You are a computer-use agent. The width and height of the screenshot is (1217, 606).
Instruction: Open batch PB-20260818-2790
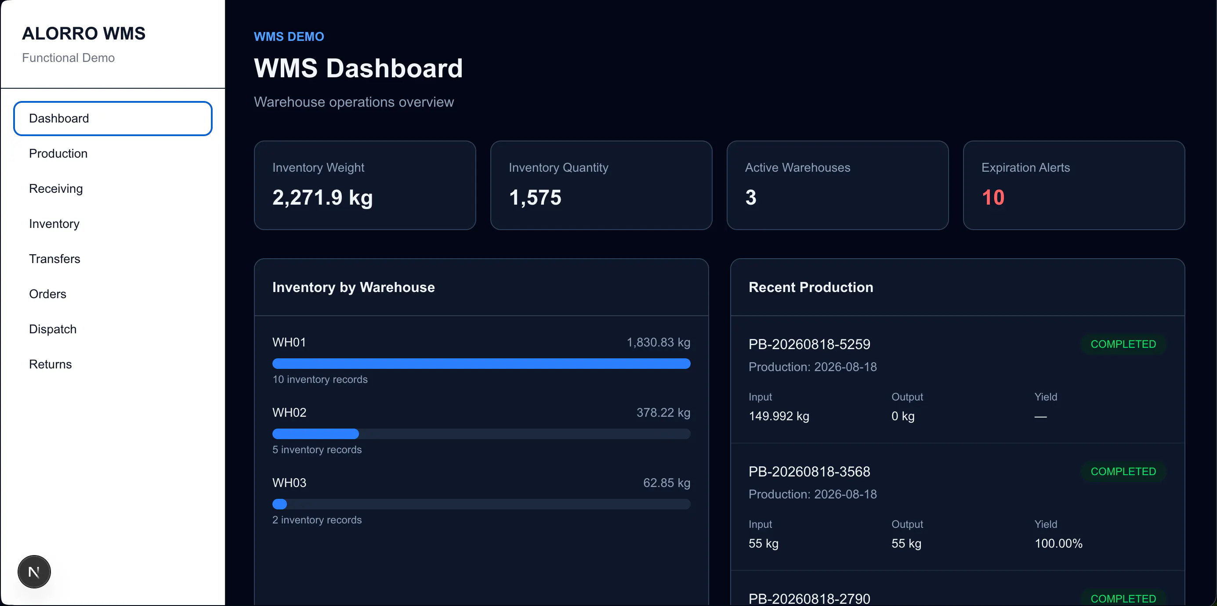[809, 599]
